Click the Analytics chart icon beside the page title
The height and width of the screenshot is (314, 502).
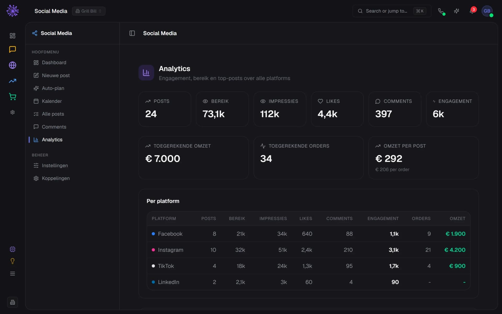pyautogui.click(x=146, y=72)
